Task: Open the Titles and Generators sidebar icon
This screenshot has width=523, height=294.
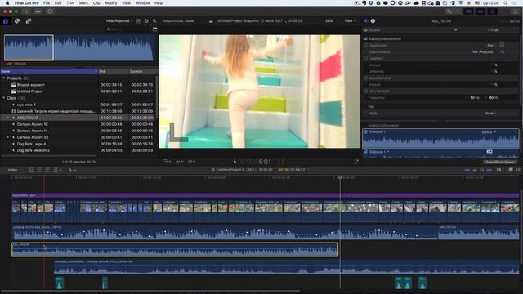Action: tap(29, 21)
